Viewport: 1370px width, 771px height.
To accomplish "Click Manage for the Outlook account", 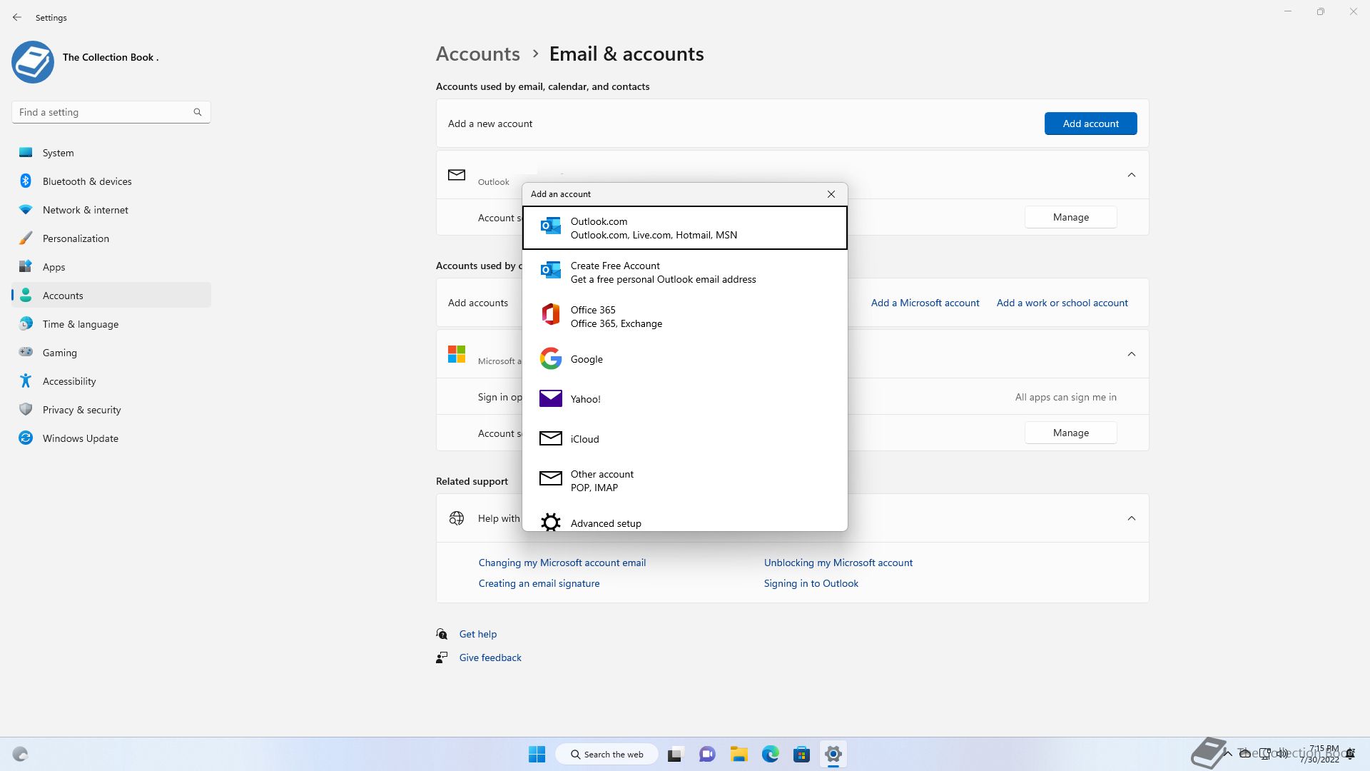I will pyautogui.click(x=1070, y=217).
